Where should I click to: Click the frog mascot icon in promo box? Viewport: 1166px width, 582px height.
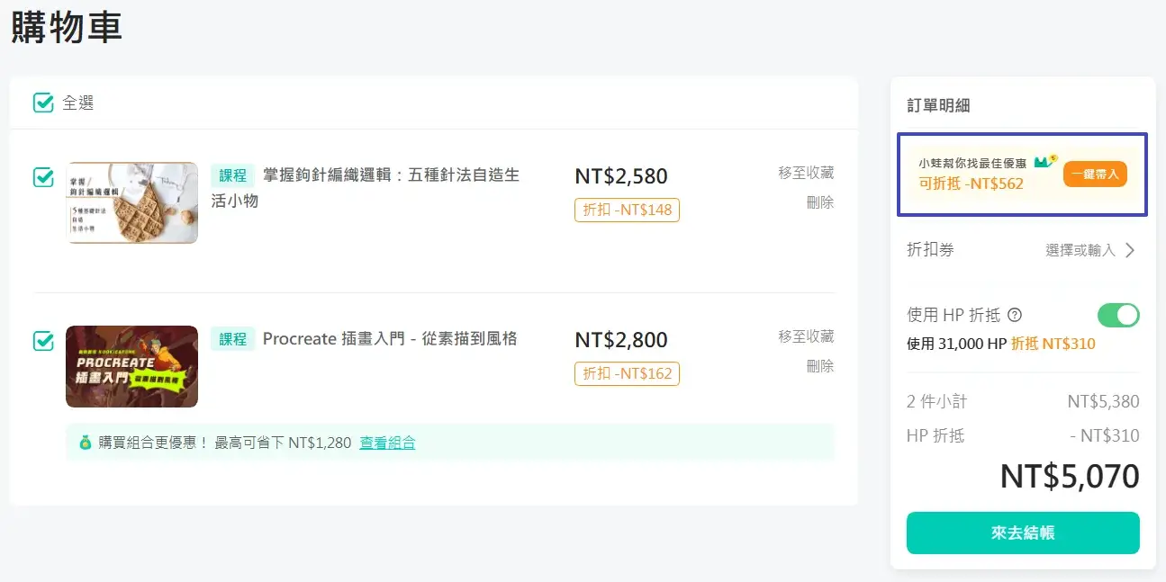[1045, 162]
